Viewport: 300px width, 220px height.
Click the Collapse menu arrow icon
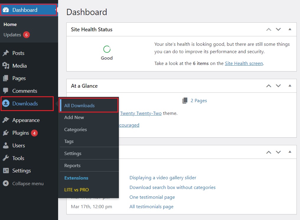6,183
